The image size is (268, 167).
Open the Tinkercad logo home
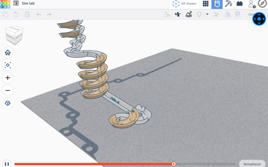click(5, 4)
